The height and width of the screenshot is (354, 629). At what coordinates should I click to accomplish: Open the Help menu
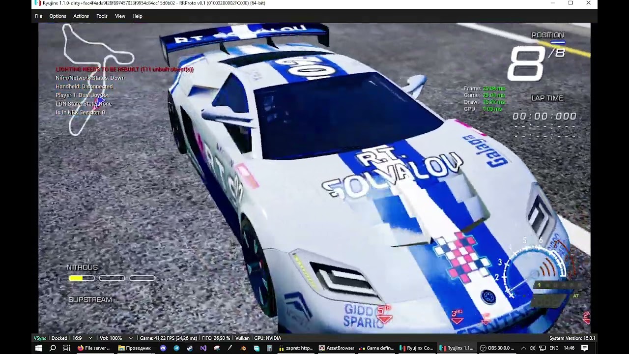[x=137, y=16]
